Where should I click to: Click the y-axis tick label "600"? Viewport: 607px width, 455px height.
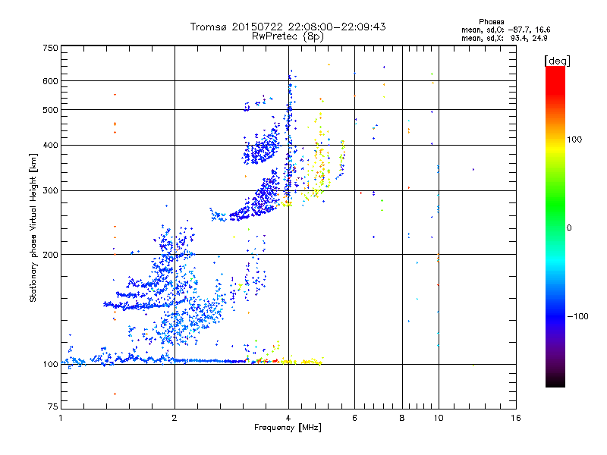tap(50, 81)
